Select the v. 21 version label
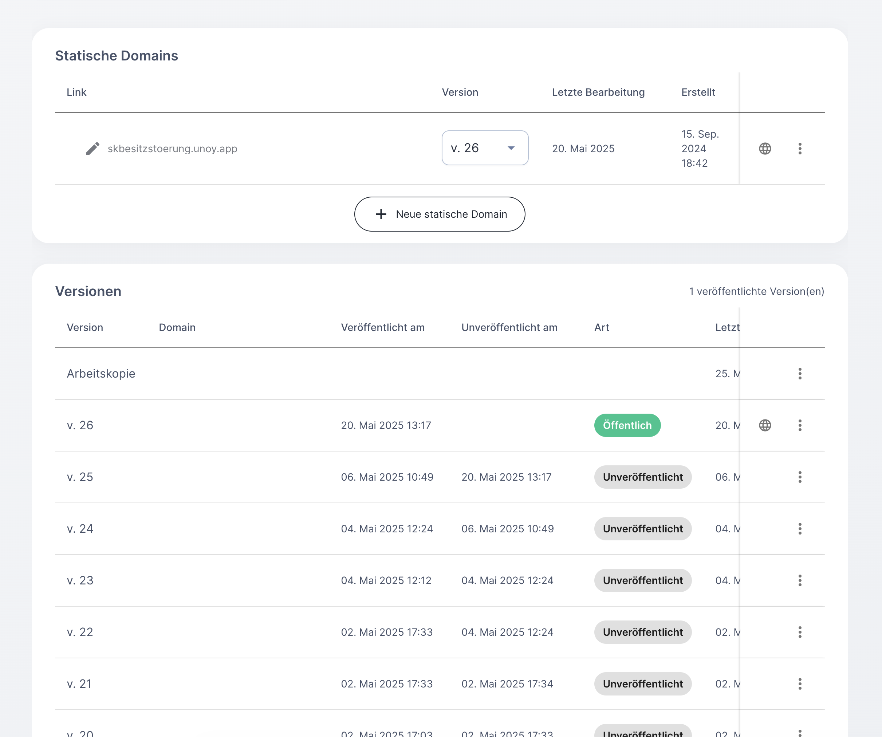This screenshot has width=882, height=737. click(79, 684)
